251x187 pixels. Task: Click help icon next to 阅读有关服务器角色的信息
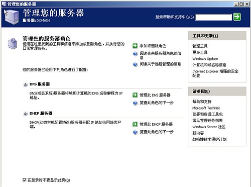tap(135, 54)
